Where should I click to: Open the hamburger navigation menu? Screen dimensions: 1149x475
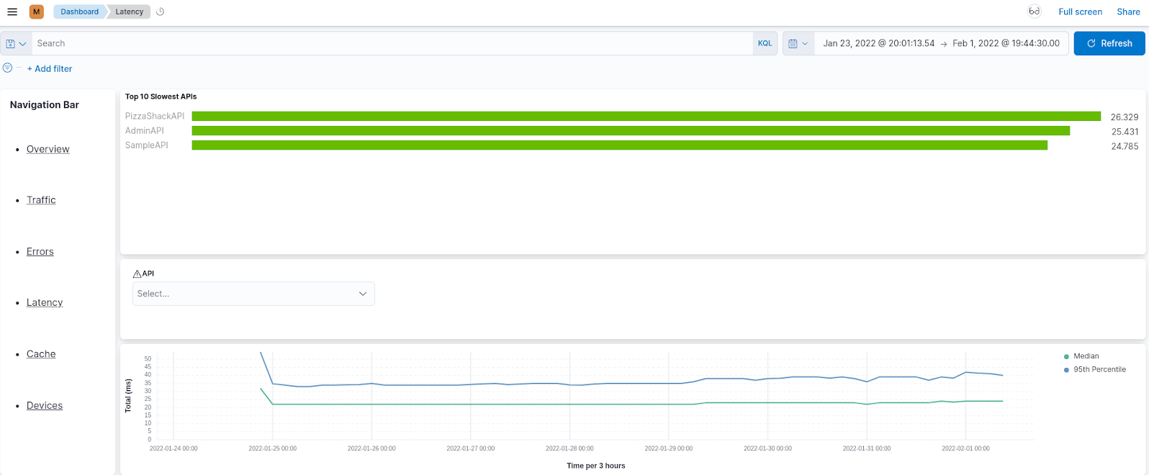tap(12, 12)
